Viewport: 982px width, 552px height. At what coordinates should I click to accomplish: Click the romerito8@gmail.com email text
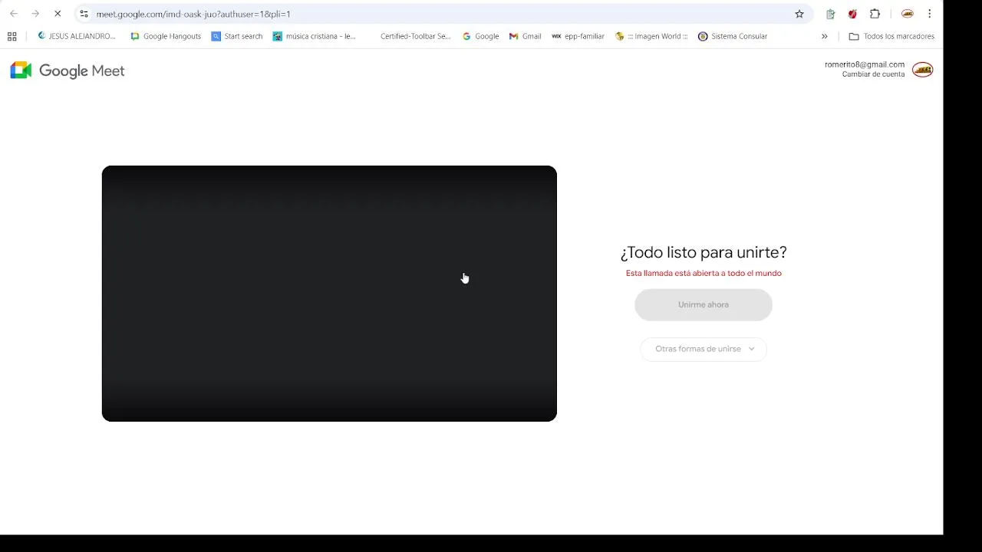pos(865,64)
